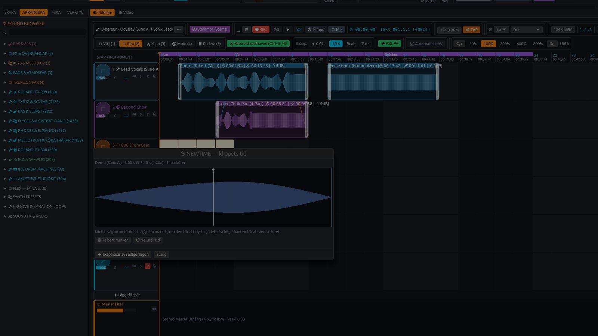Click the count-in timer icon next to REC
This screenshot has width=598, height=336.
click(276, 29)
